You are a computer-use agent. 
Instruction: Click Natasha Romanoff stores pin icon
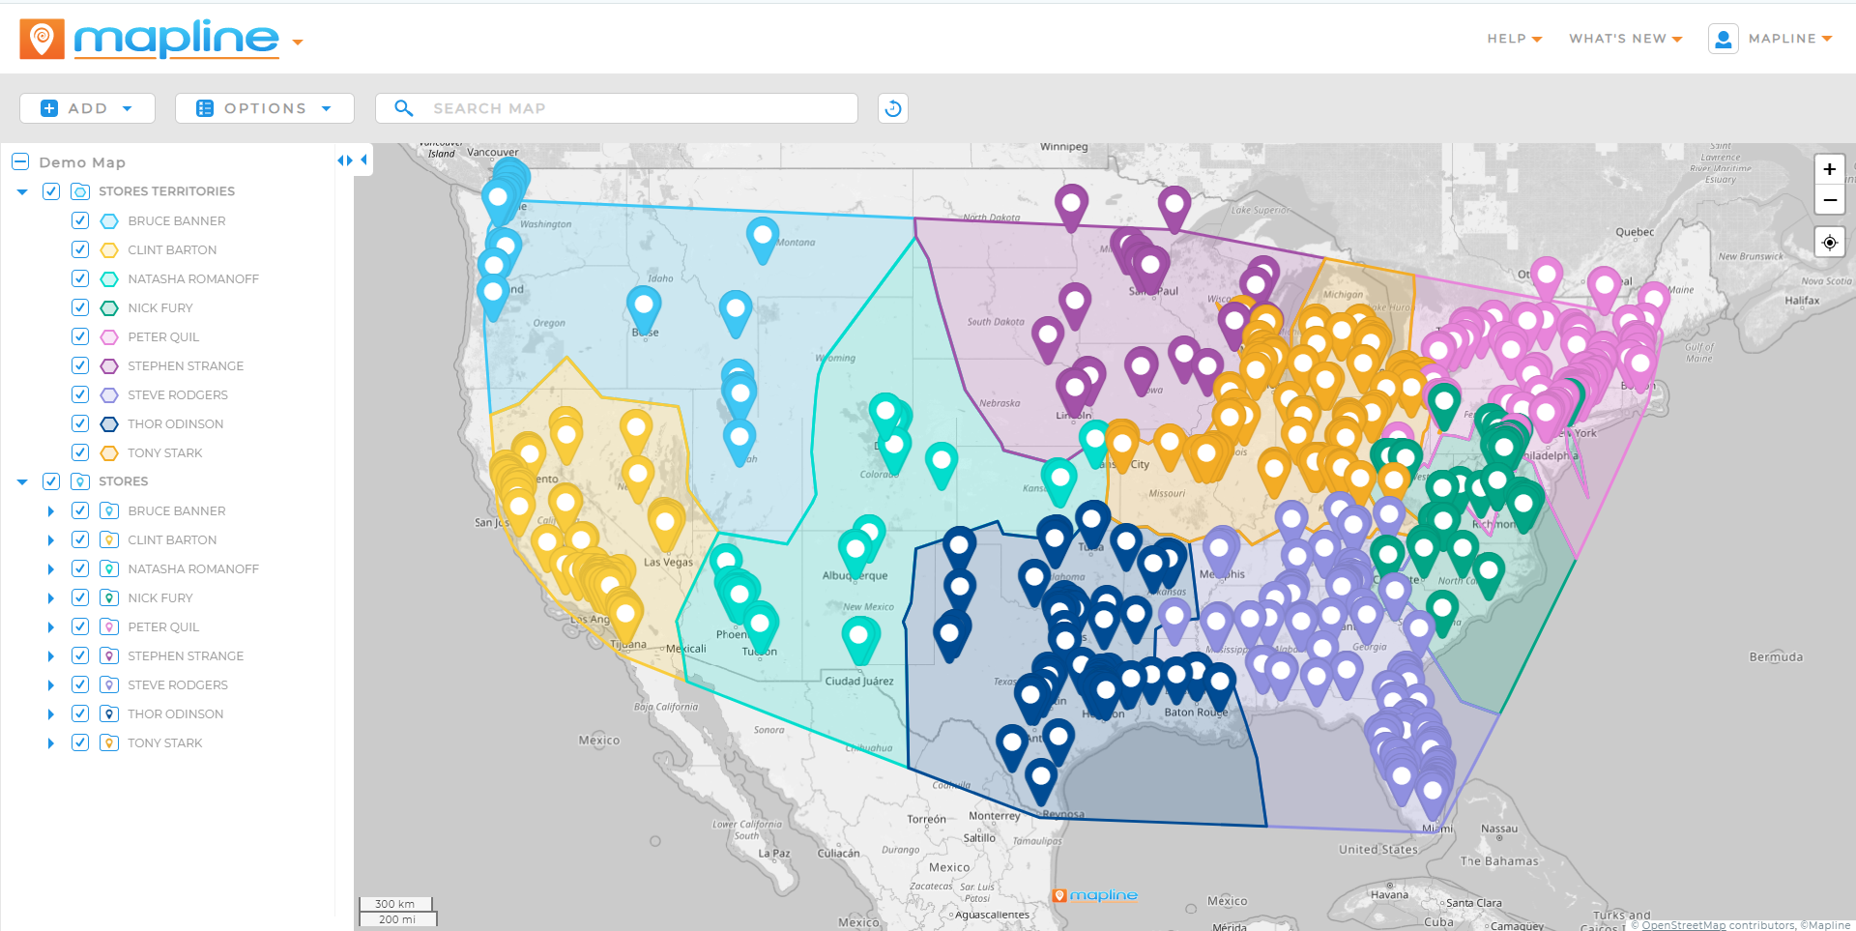tap(109, 568)
